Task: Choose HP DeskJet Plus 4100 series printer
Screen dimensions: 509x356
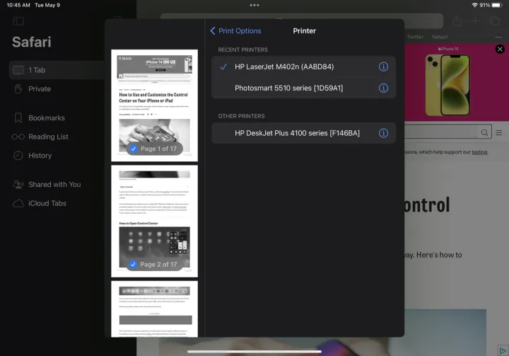Action: (x=297, y=133)
